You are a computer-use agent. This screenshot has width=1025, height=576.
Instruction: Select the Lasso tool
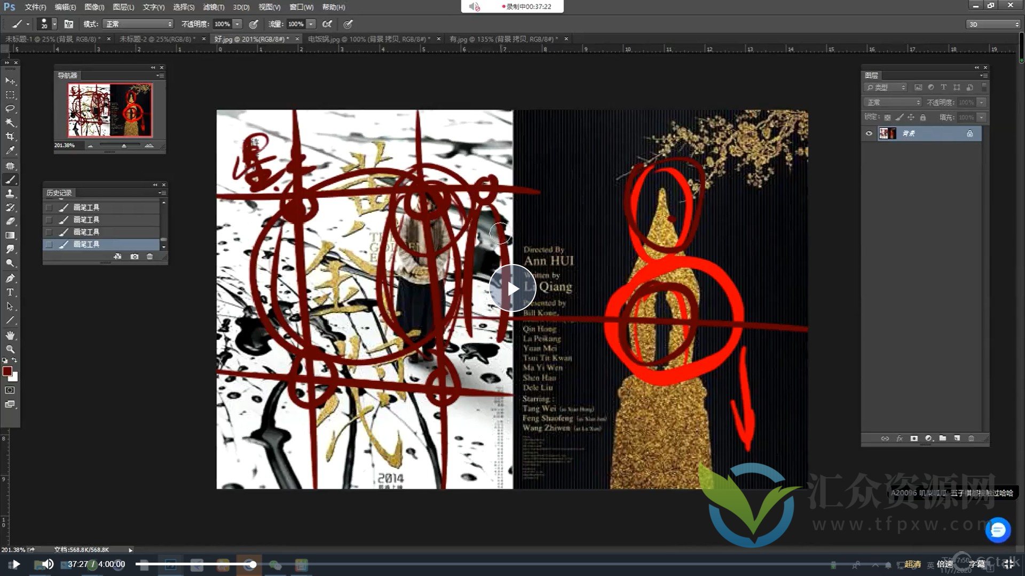coord(10,109)
